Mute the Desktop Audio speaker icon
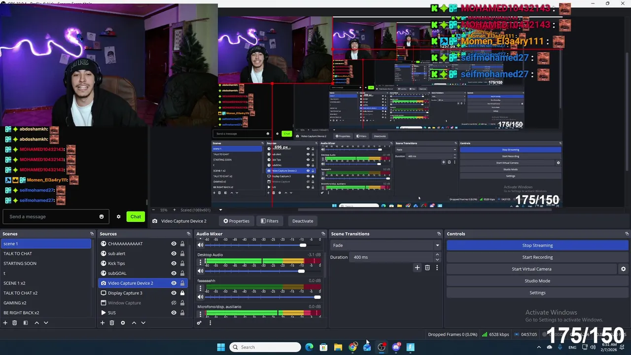The image size is (631, 355). tap(200, 271)
